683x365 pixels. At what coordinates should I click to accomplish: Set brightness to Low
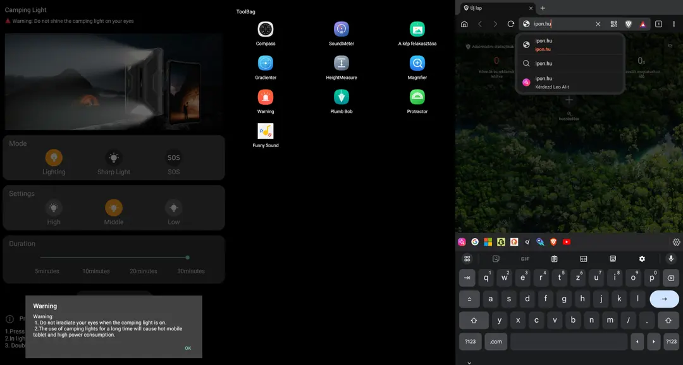tap(174, 208)
